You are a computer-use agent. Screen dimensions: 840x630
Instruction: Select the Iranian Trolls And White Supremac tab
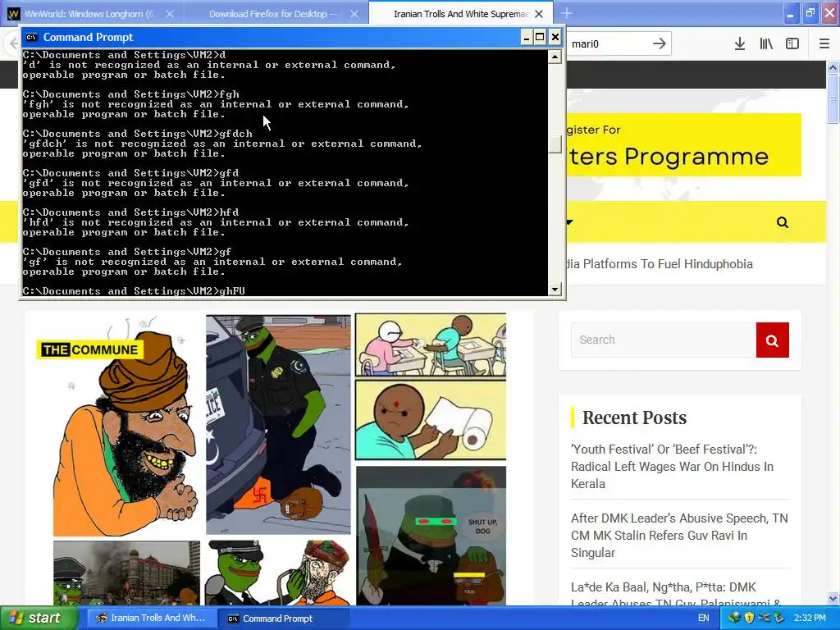point(461,14)
